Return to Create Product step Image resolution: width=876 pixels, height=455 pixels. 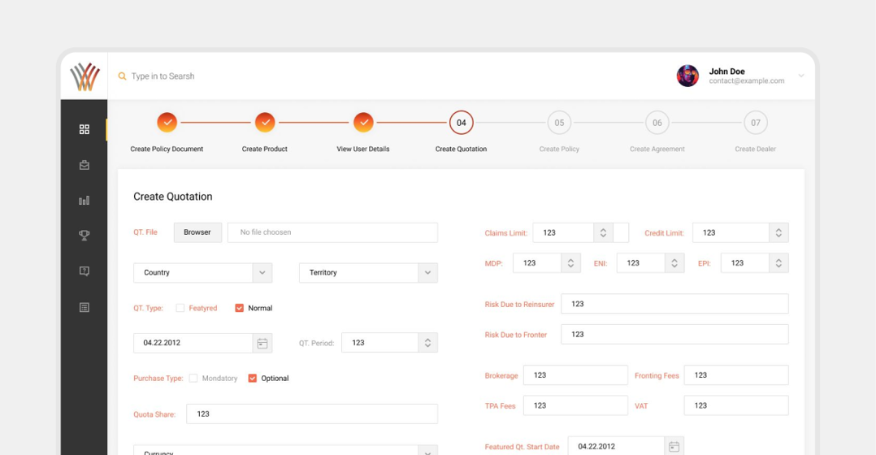265,123
